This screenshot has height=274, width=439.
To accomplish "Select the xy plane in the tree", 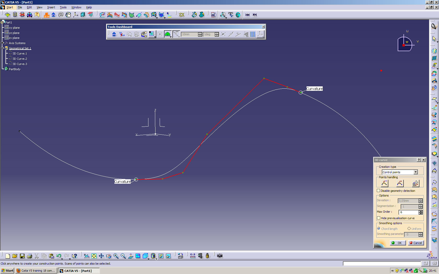I will [x=14, y=28].
